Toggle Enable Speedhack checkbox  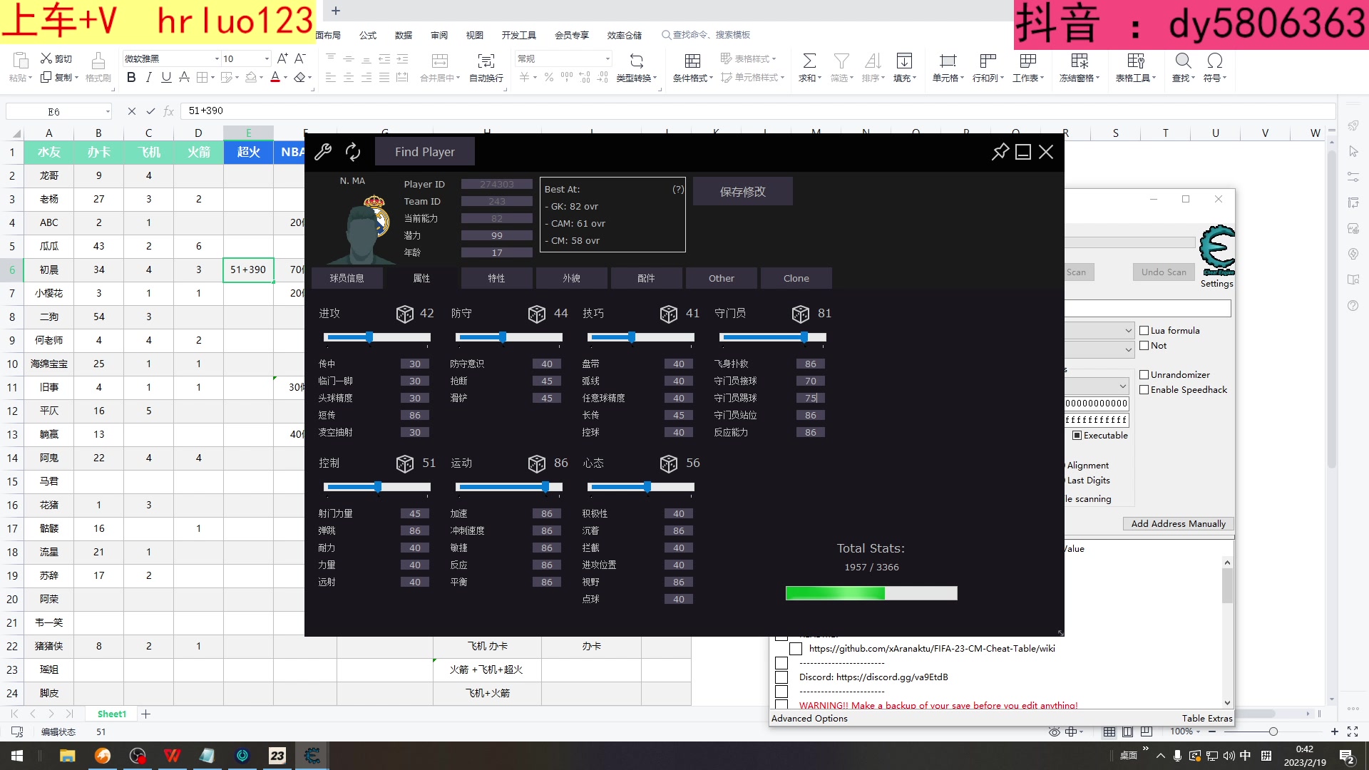[x=1144, y=390]
